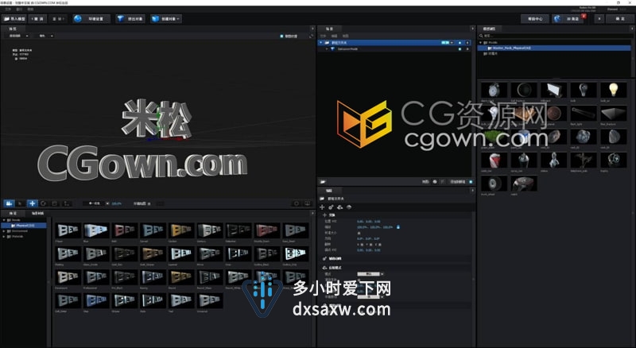The height and width of the screenshot is (348, 636).
Task: Click the blue 100% brightness value
Action: (x=116, y=203)
